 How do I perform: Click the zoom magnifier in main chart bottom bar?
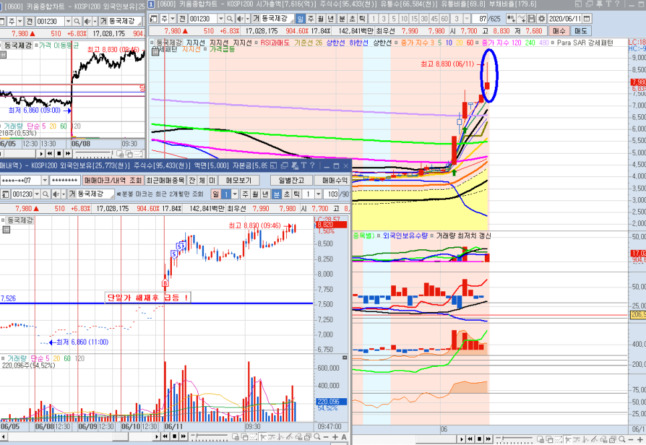coord(622,440)
